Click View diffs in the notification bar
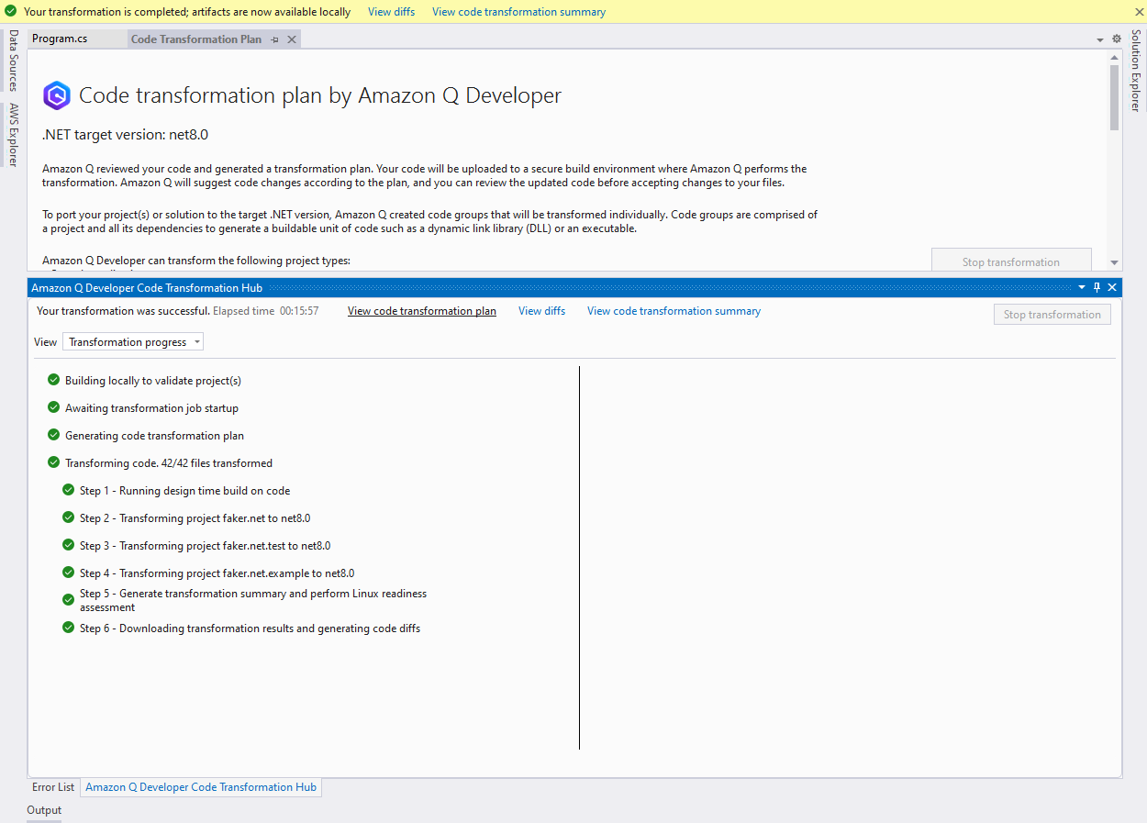 tap(391, 12)
